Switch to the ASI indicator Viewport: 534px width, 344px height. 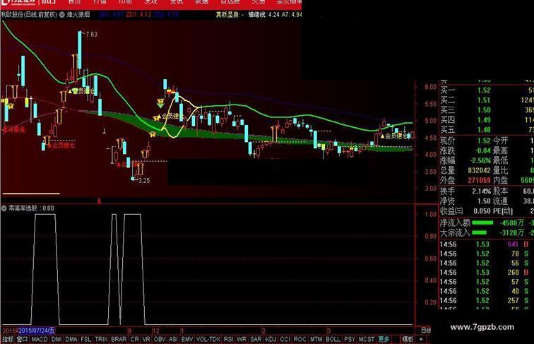point(173,339)
